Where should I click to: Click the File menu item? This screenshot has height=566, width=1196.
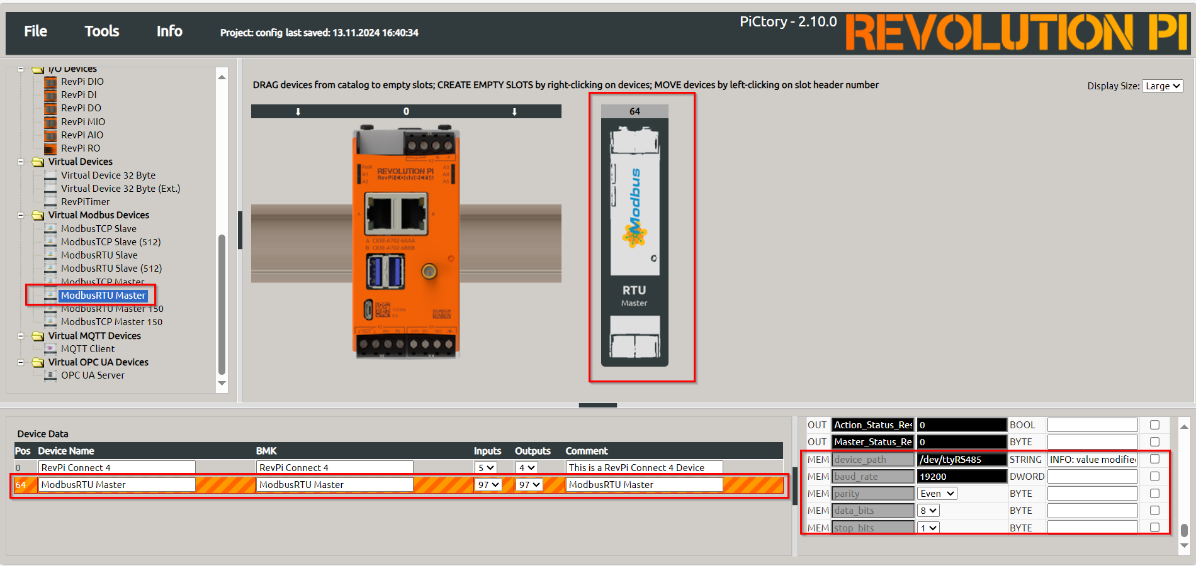click(x=35, y=30)
